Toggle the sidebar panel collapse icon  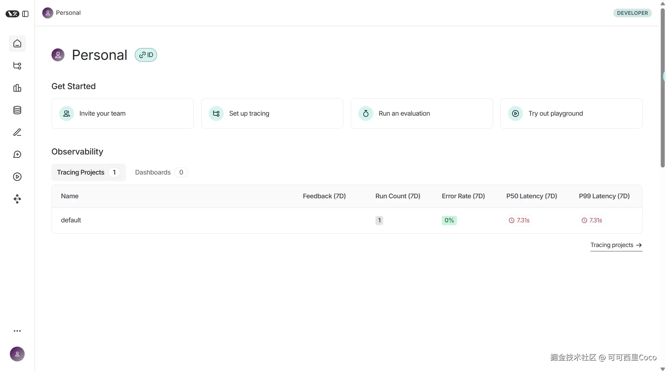pos(26,14)
